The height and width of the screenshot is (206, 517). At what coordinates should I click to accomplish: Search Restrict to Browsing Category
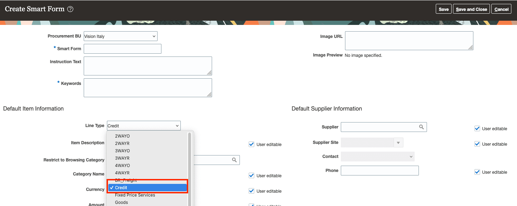pos(234,160)
